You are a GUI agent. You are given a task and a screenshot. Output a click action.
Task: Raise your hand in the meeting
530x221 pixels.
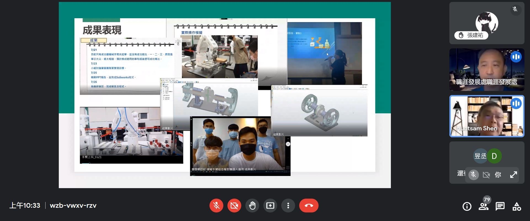click(252, 206)
